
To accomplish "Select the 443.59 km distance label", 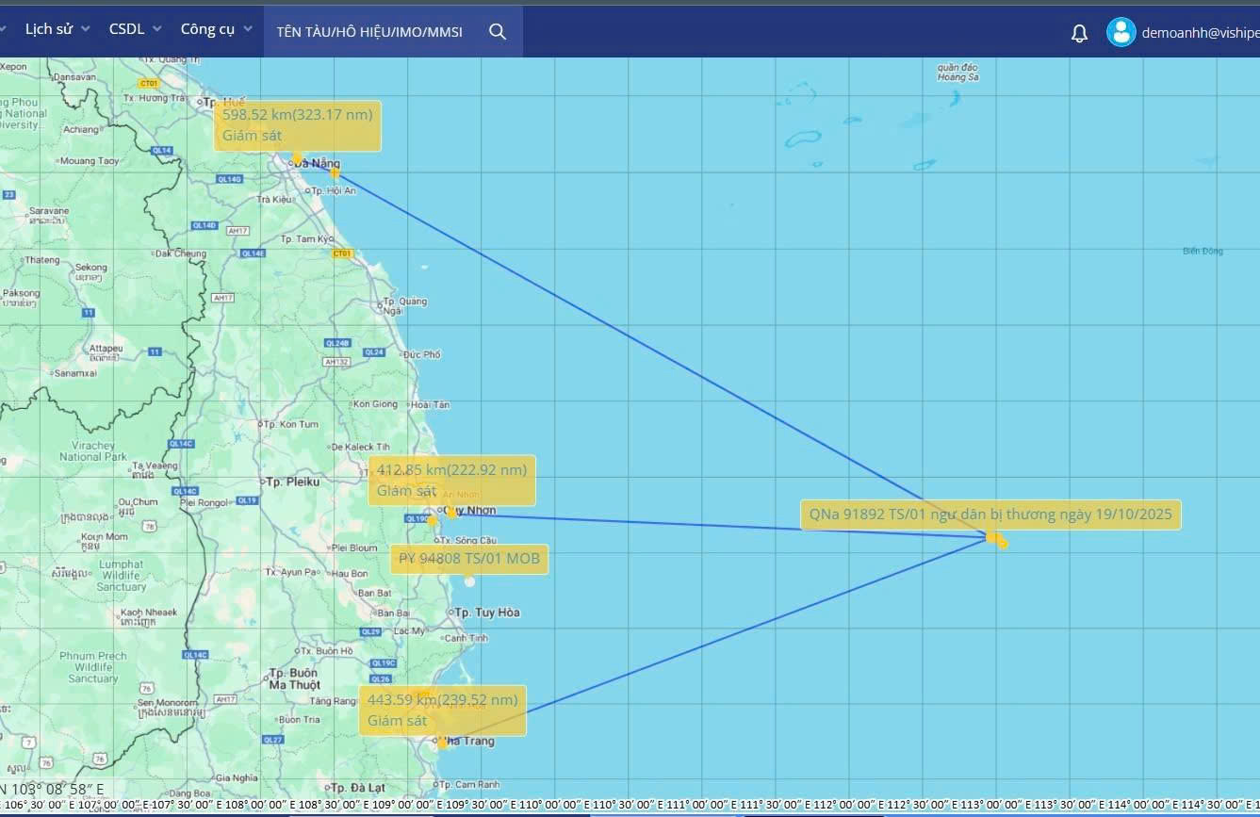I will coord(442,700).
